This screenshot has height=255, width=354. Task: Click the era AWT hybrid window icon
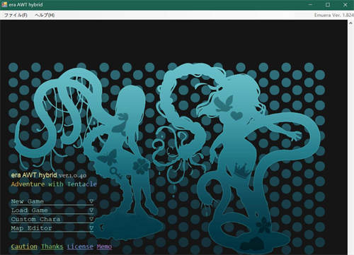pyautogui.click(x=4, y=4)
